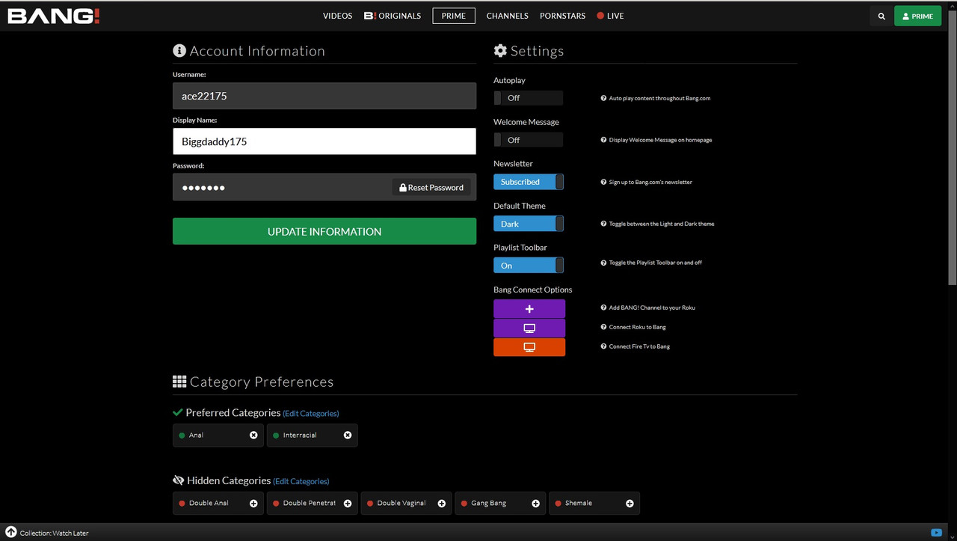Click the help icon beside Add BANG! Channel
This screenshot has height=541, width=957.
(603, 308)
